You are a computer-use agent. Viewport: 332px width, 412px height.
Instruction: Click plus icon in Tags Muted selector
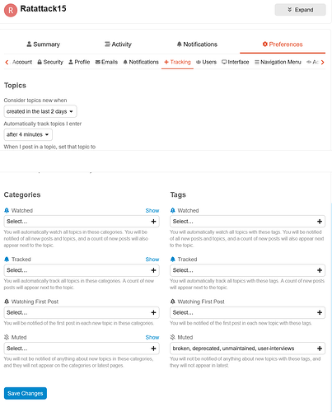coord(320,349)
